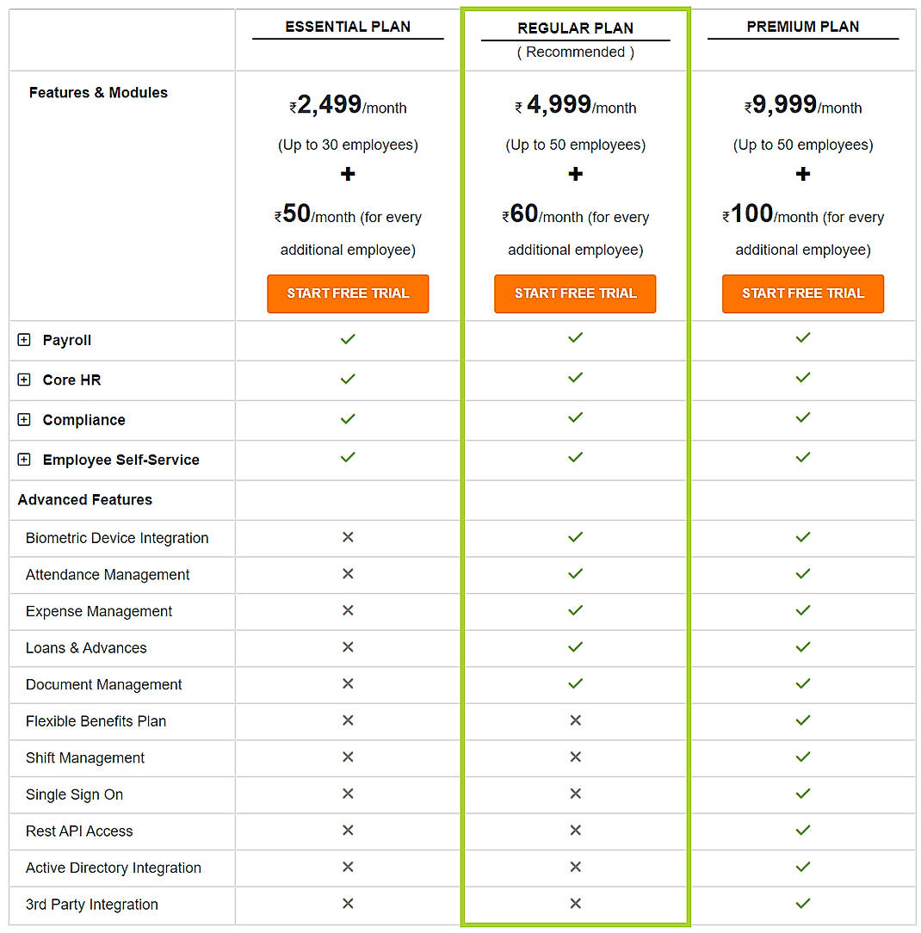Viewport: 921px width, 933px height.
Task: Expand the Payroll features row
Action: 24,339
